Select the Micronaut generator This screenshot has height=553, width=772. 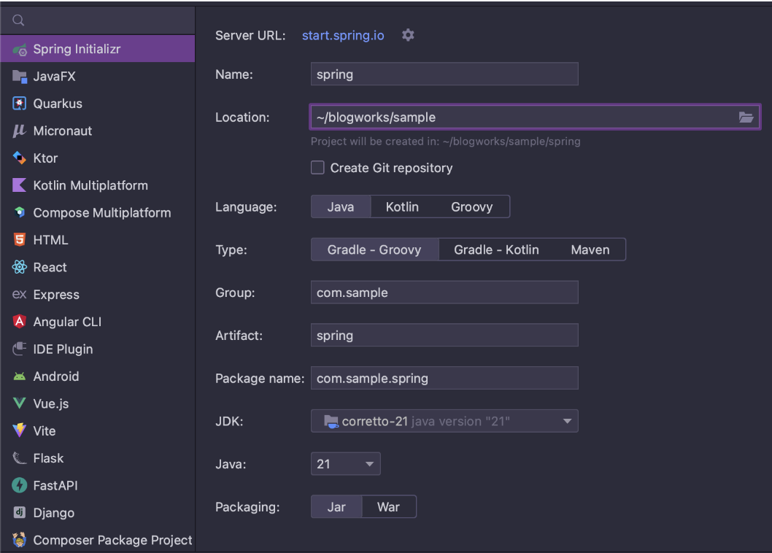pos(98,131)
